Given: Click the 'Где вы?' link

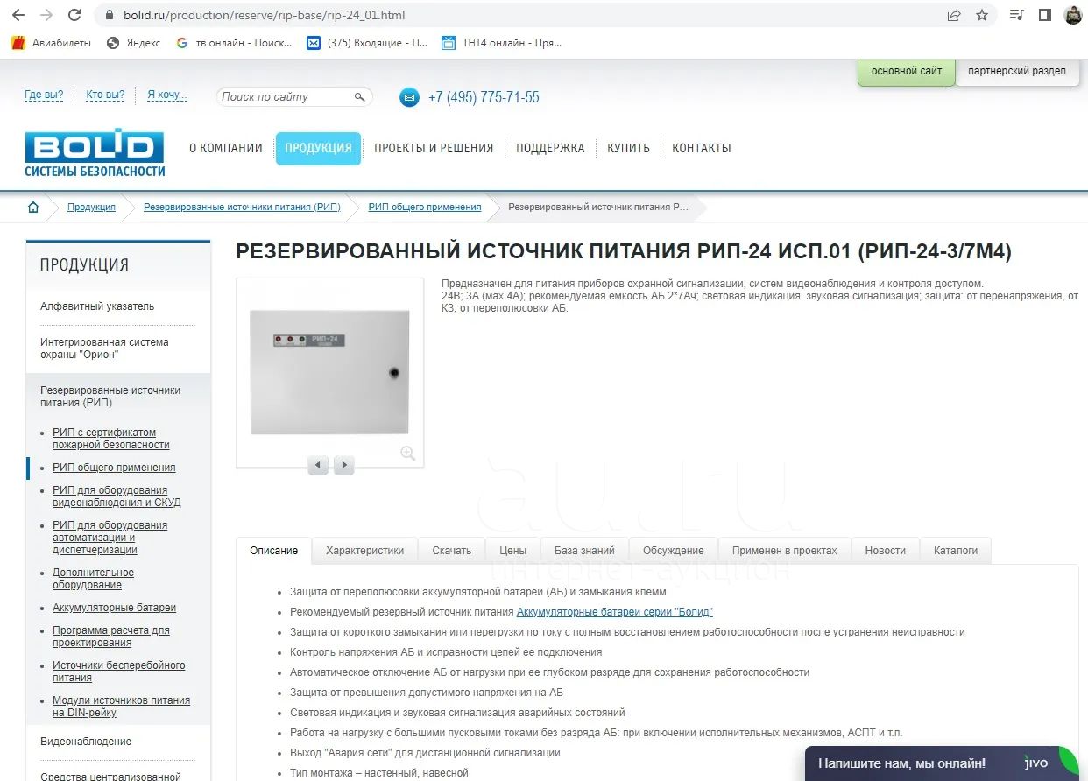Looking at the screenshot, I should 44,95.
